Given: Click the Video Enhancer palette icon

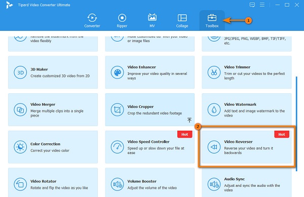Looking at the screenshot, I should (x=118, y=72).
